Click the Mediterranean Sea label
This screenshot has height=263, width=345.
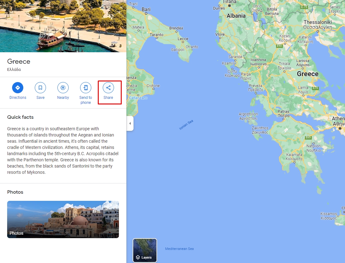179,249
